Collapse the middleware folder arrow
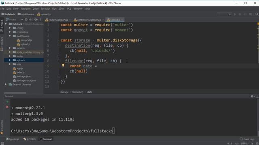This screenshot has height=145, width=259. pyautogui.click(x=10, y=36)
